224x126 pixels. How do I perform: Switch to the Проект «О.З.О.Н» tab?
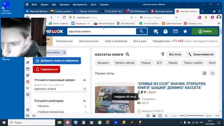point(87,11)
